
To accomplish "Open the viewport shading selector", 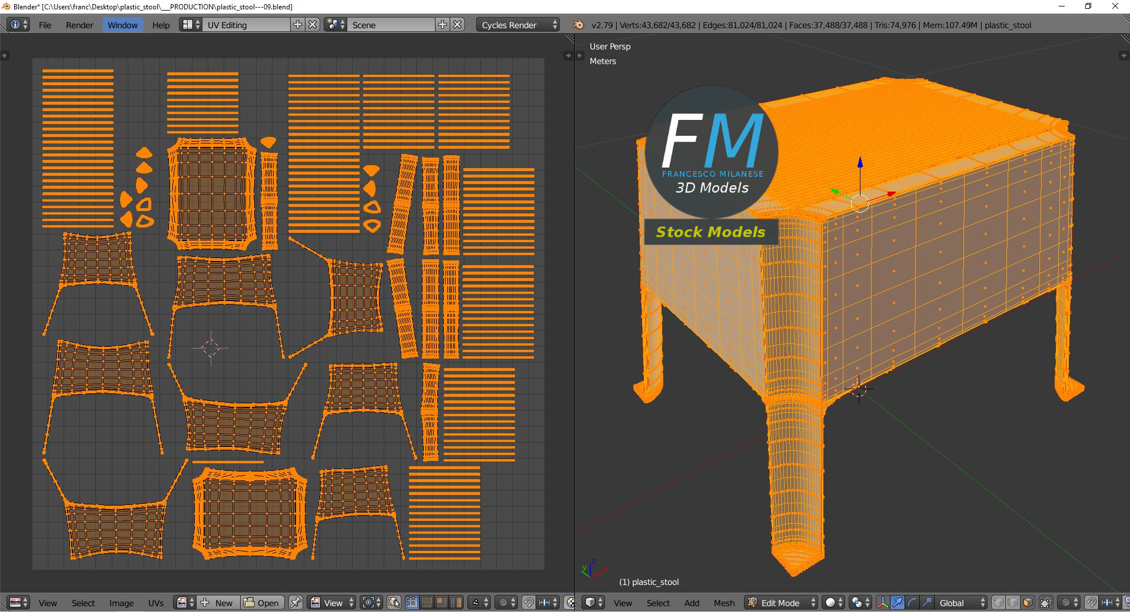I will click(x=833, y=603).
